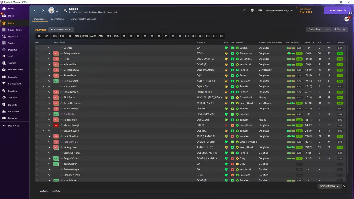The height and width of the screenshot is (199, 354).
Task: Click Erling Haaland's last 5 games bars
Action: click(290, 53)
